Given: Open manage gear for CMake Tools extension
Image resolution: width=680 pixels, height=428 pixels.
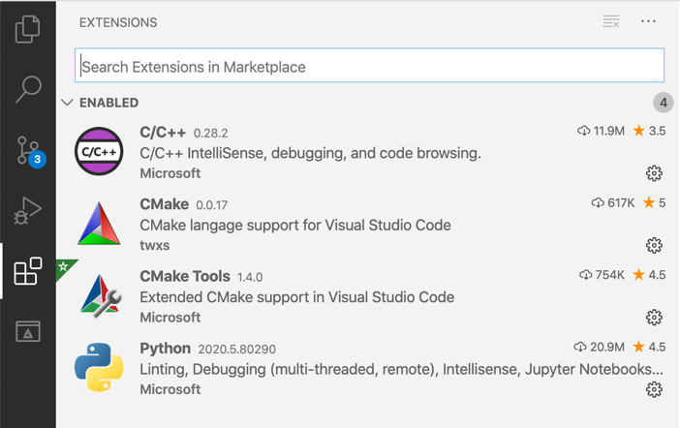Looking at the screenshot, I should click(654, 318).
